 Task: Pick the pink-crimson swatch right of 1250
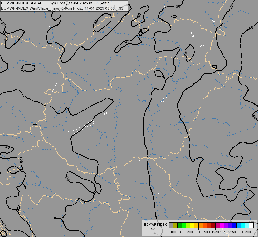point(217,225)
